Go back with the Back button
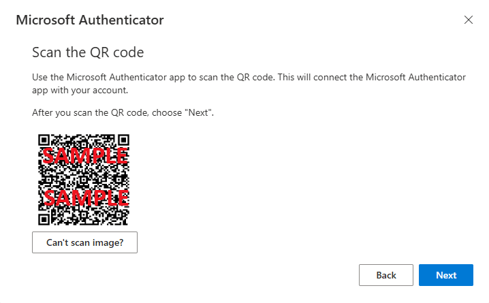The height and width of the screenshot is (303, 489). (385, 275)
